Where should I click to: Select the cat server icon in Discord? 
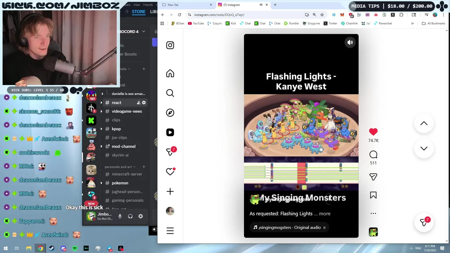91,170
